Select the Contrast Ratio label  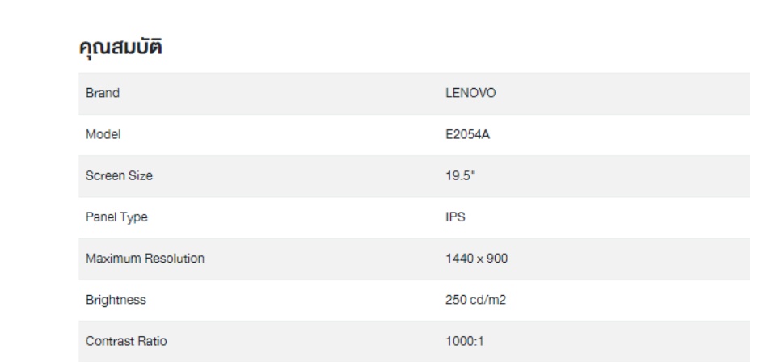click(x=126, y=341)
